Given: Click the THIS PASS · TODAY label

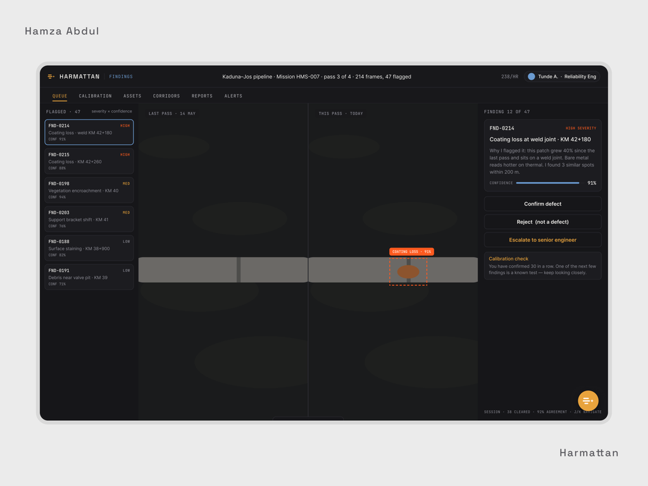Looking at the screenshot, I should click(x=340, y=113).
